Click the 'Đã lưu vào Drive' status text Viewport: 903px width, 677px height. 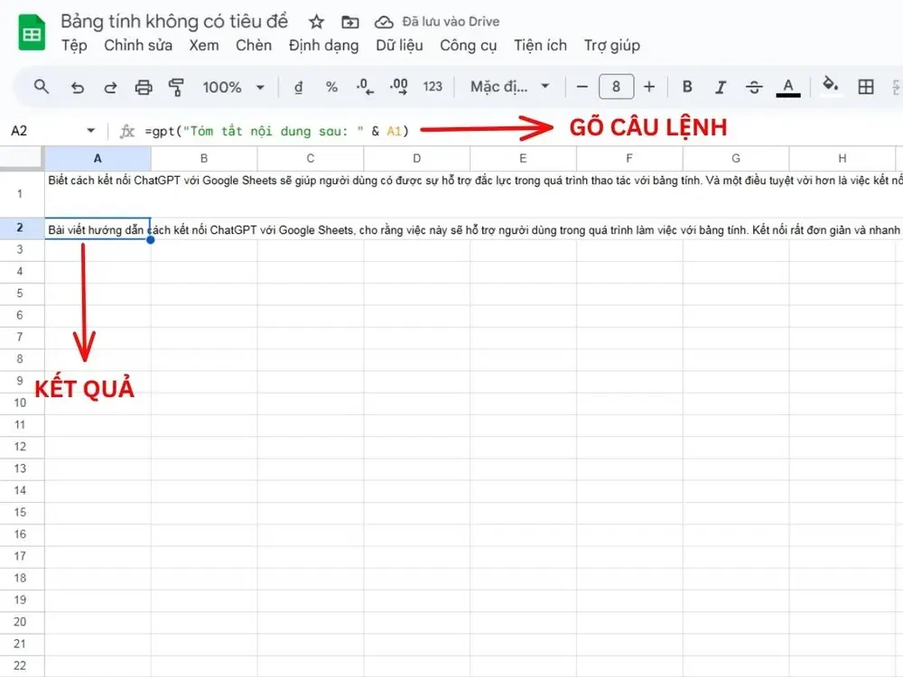click(451, 22)
